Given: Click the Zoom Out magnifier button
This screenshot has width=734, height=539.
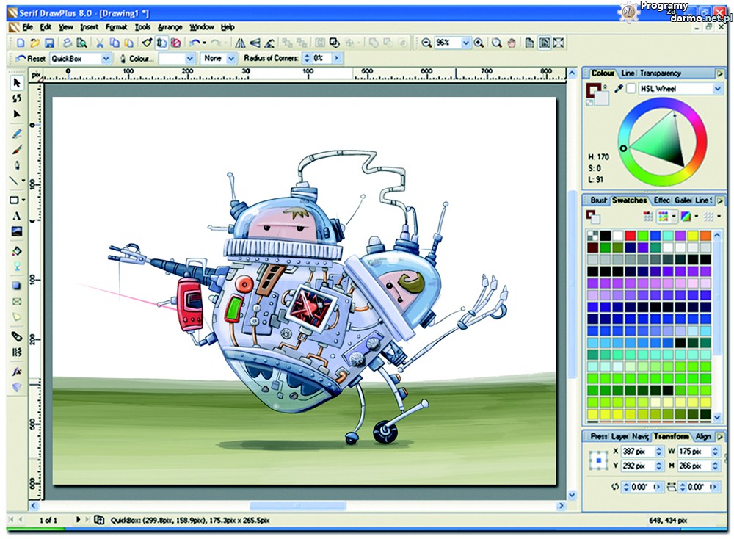Looking at the screenshot, I should point(426,43).
